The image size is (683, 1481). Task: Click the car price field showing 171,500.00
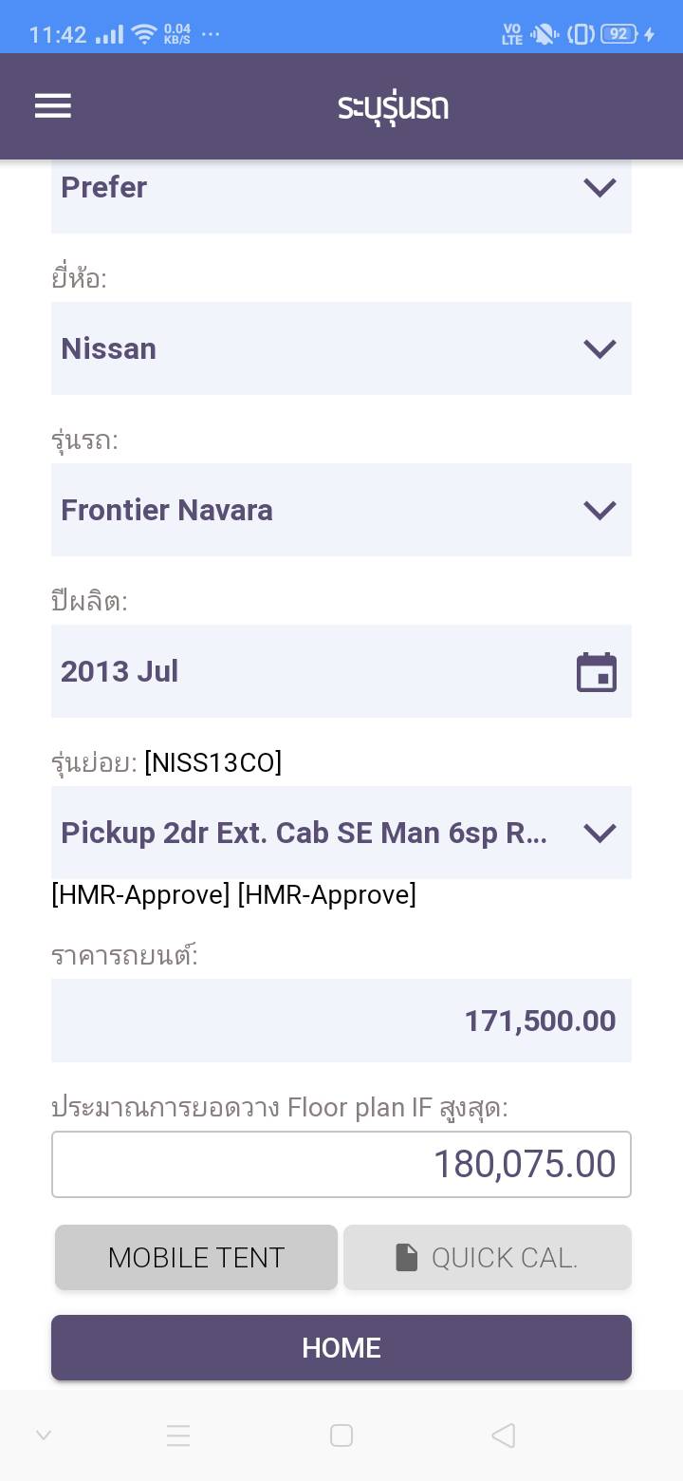click(x=341, y=1021)
